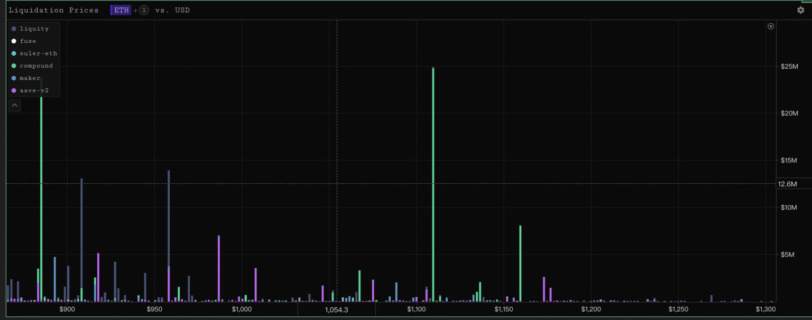Click the green compound legend dot

[14, 66]
